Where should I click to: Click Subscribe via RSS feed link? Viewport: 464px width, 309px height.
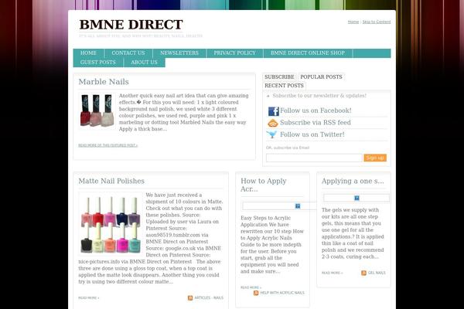pos(316,122)
